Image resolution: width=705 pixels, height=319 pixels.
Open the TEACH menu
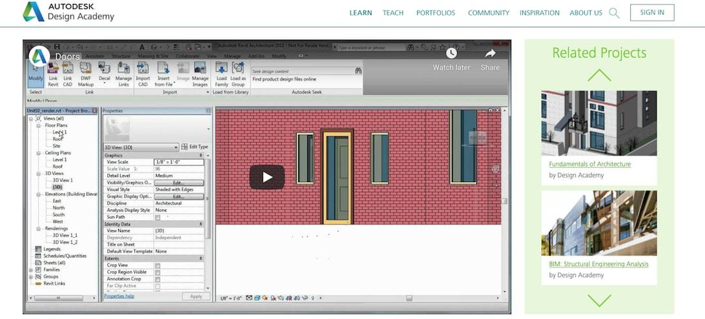(x=393, y=13)
